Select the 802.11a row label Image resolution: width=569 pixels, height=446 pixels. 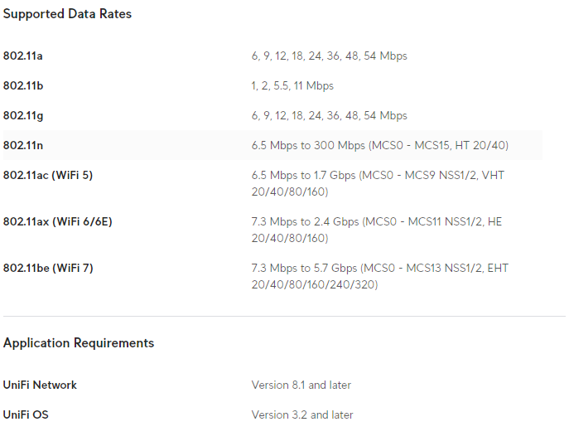click(23, 56)
